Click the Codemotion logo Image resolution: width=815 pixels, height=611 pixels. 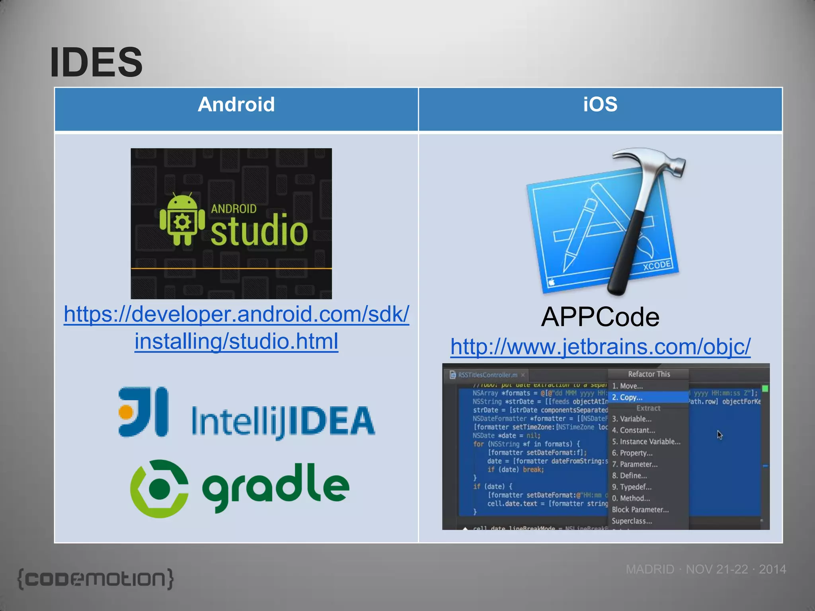pos(96,579)
